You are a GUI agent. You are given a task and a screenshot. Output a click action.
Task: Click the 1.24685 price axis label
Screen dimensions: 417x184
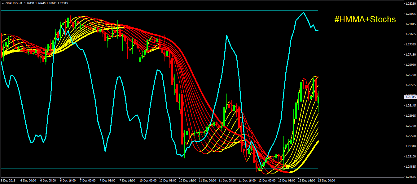tap(411, 177)
